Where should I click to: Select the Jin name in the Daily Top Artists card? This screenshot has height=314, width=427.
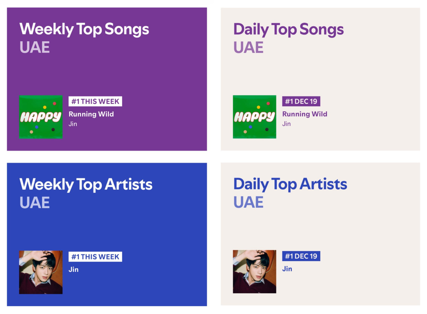[287, 269]
